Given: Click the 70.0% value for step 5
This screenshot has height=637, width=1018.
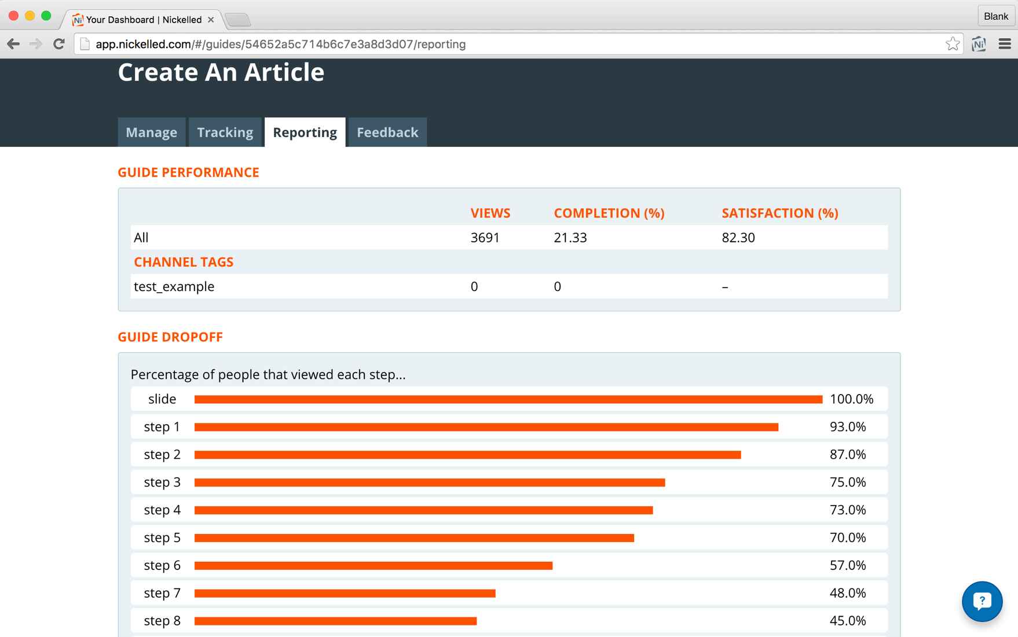Looking at the screenshot, I should (848, 538).
